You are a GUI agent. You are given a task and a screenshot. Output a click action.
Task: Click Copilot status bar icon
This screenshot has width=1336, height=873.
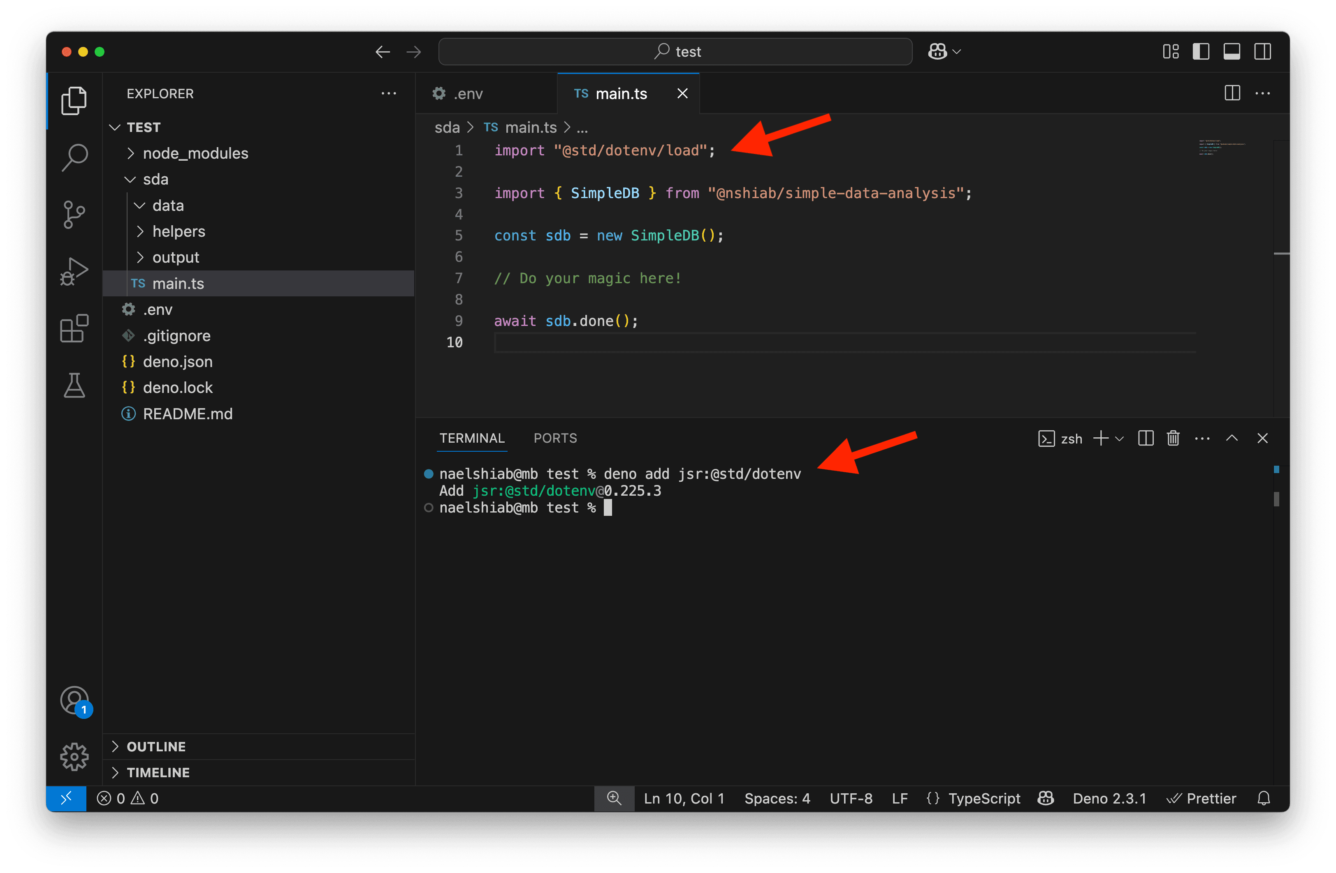click(1046, 798)
